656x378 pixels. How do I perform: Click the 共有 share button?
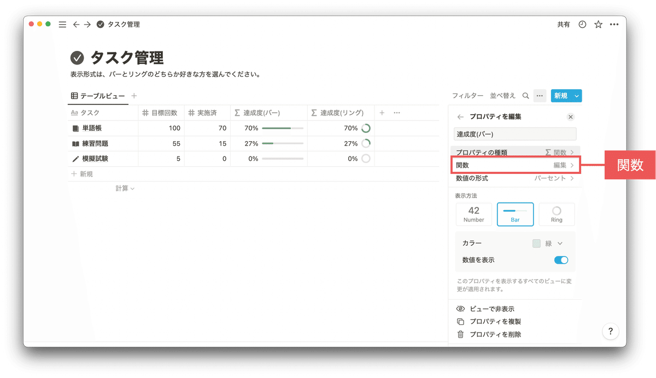[x=564, y=25]
